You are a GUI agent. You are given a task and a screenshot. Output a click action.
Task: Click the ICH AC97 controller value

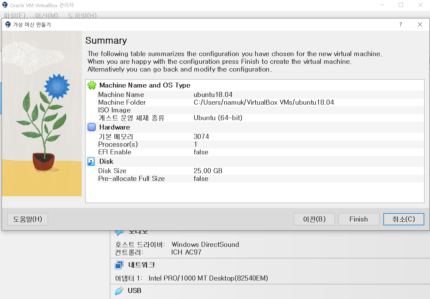[186, 252]
